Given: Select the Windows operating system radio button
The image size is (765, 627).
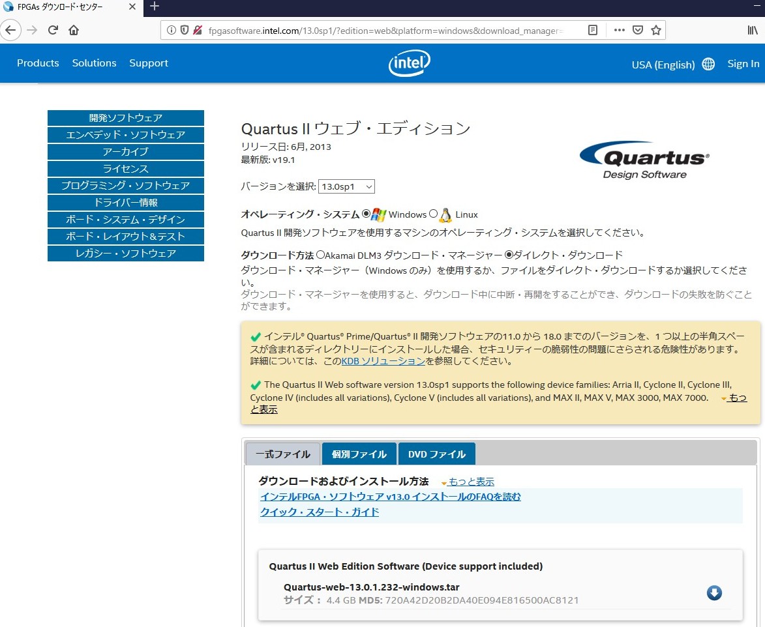Looking at the screenshot, I should [366, 214].
